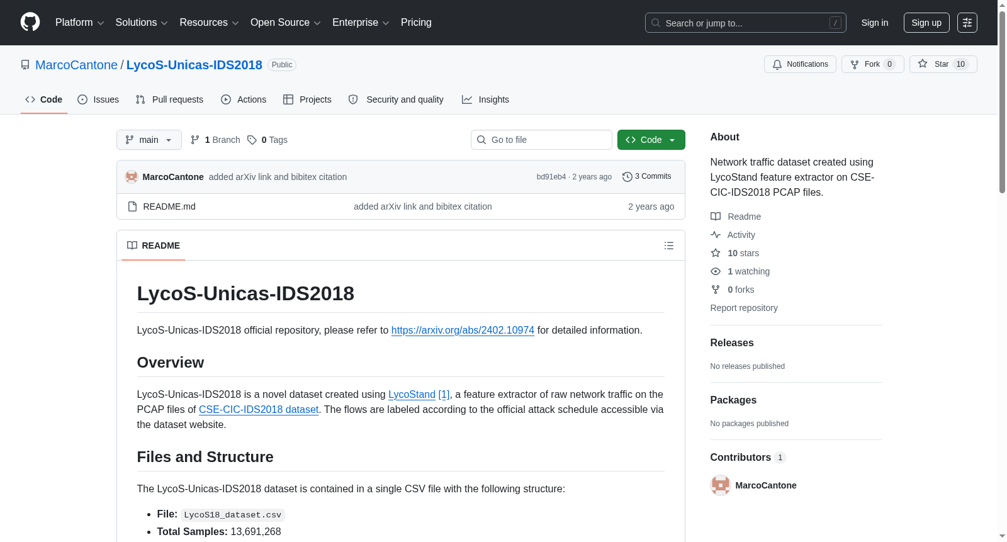The height and width of the screenshot is (542, 1007).
Task: Open the MarcoCantone commit author link
Action: (173, 177)
